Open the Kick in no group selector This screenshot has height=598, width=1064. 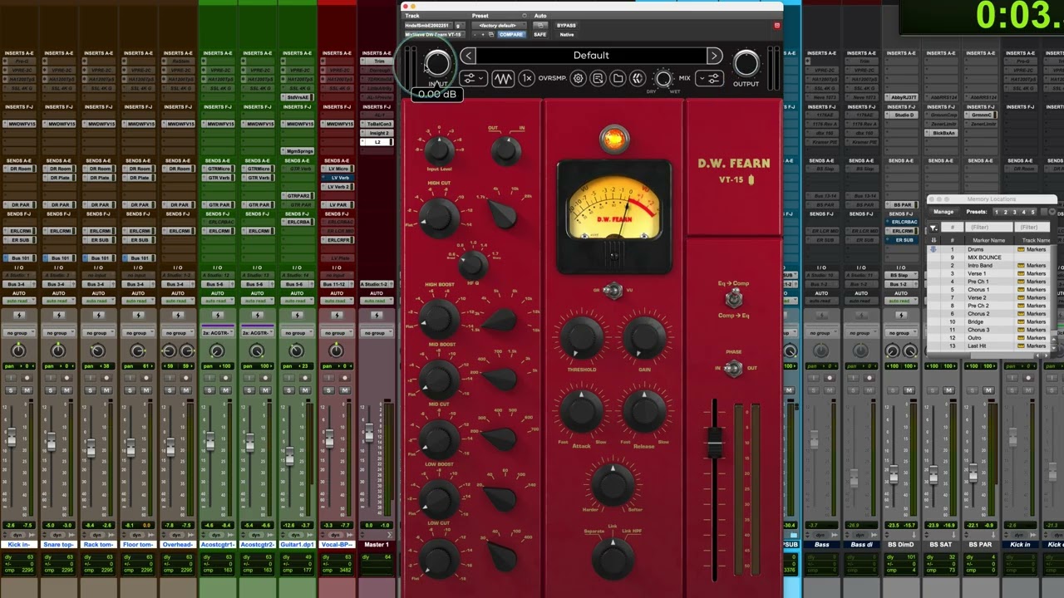(x=18, y=333)
